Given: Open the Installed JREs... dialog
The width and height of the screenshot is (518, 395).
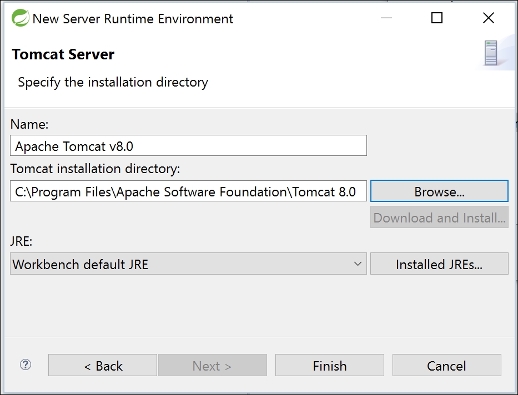Looking at the screenshot, I should point(439,264).
